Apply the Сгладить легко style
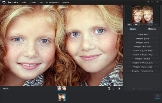Screen dimensions: 162x103 tap(143, 35)
